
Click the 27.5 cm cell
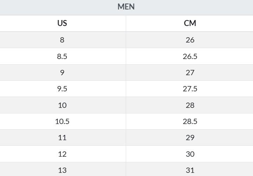pos(190,89)
